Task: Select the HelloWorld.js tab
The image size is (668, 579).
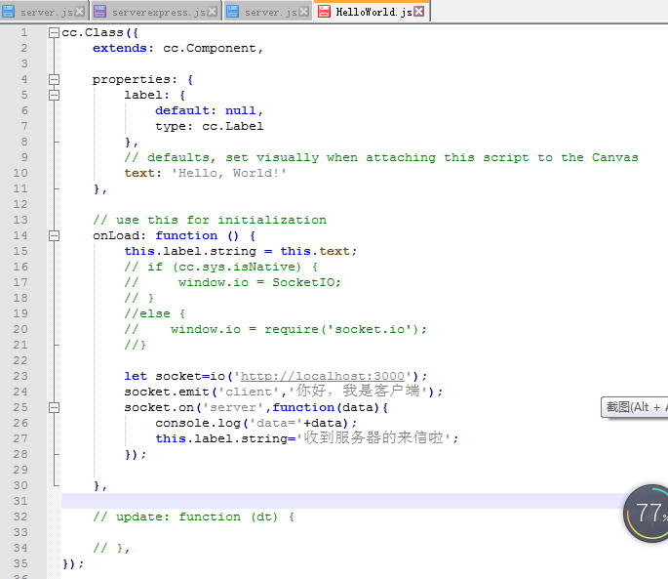Action: (x=372, y=11)
